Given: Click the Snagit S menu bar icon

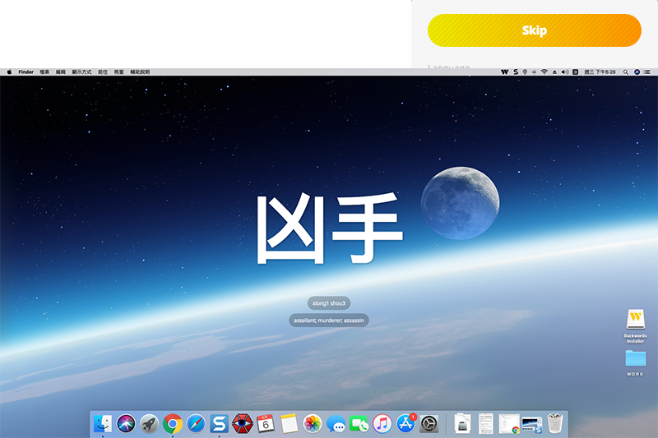Looking at the screenshot, I should click(x=516, y=71).
